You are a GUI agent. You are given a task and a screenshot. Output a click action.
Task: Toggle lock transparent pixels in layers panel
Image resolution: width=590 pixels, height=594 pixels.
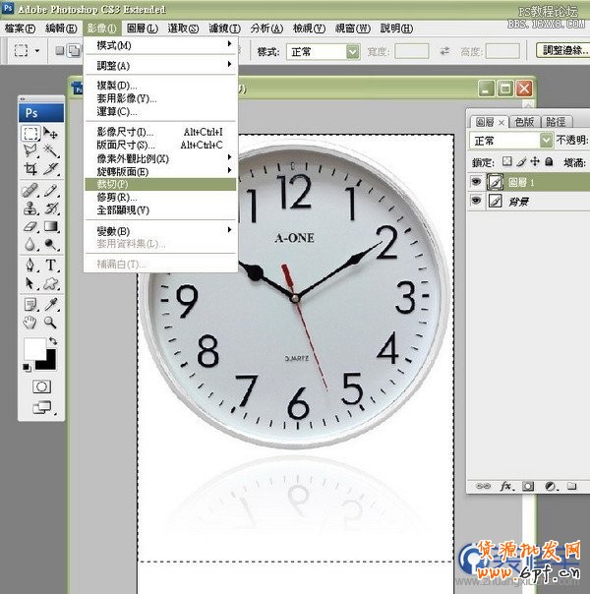505,161
